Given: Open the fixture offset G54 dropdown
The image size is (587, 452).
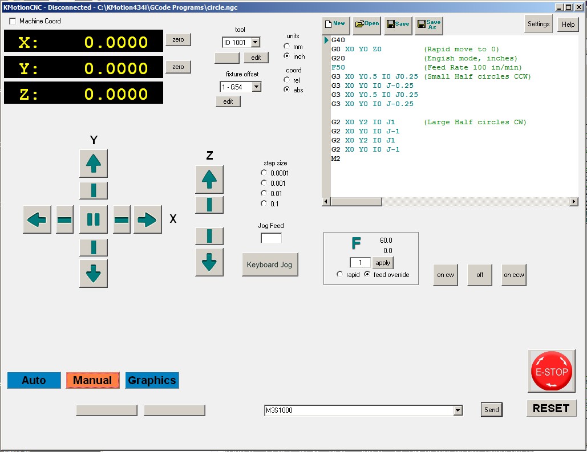Looking at the screenshot, I should pos(256,87).
